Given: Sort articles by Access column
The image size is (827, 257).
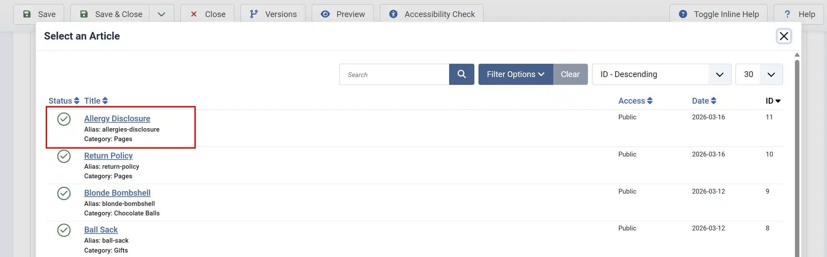Looking at the screenshot, I should 635,101.
